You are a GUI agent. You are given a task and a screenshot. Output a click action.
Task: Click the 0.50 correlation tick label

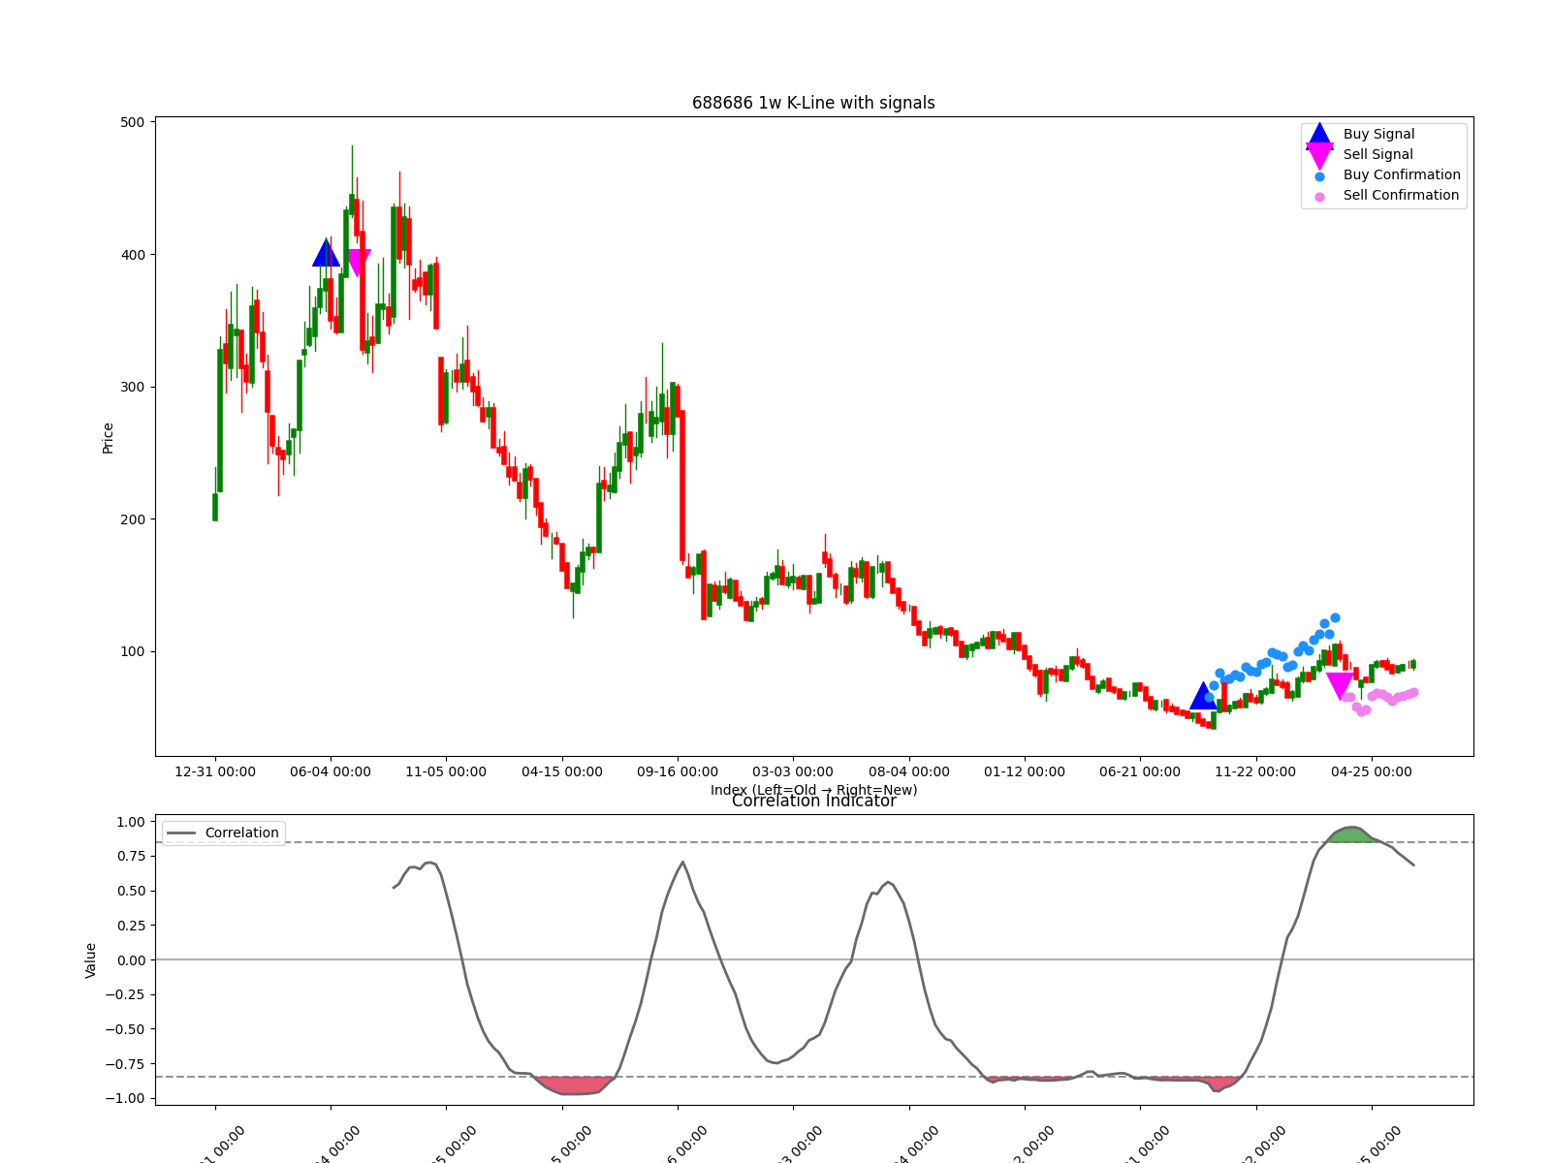point(130,891)
